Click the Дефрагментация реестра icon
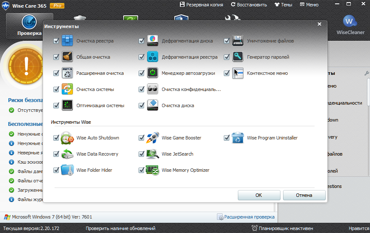This screenshot has width=370, height=233. (153, 57)
